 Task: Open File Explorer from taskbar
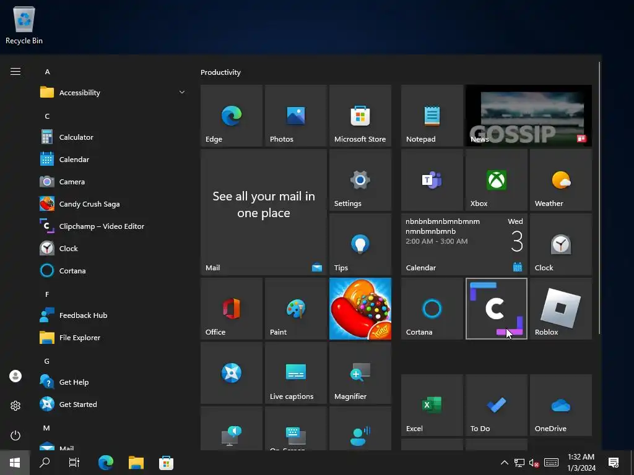pos(136,463)
